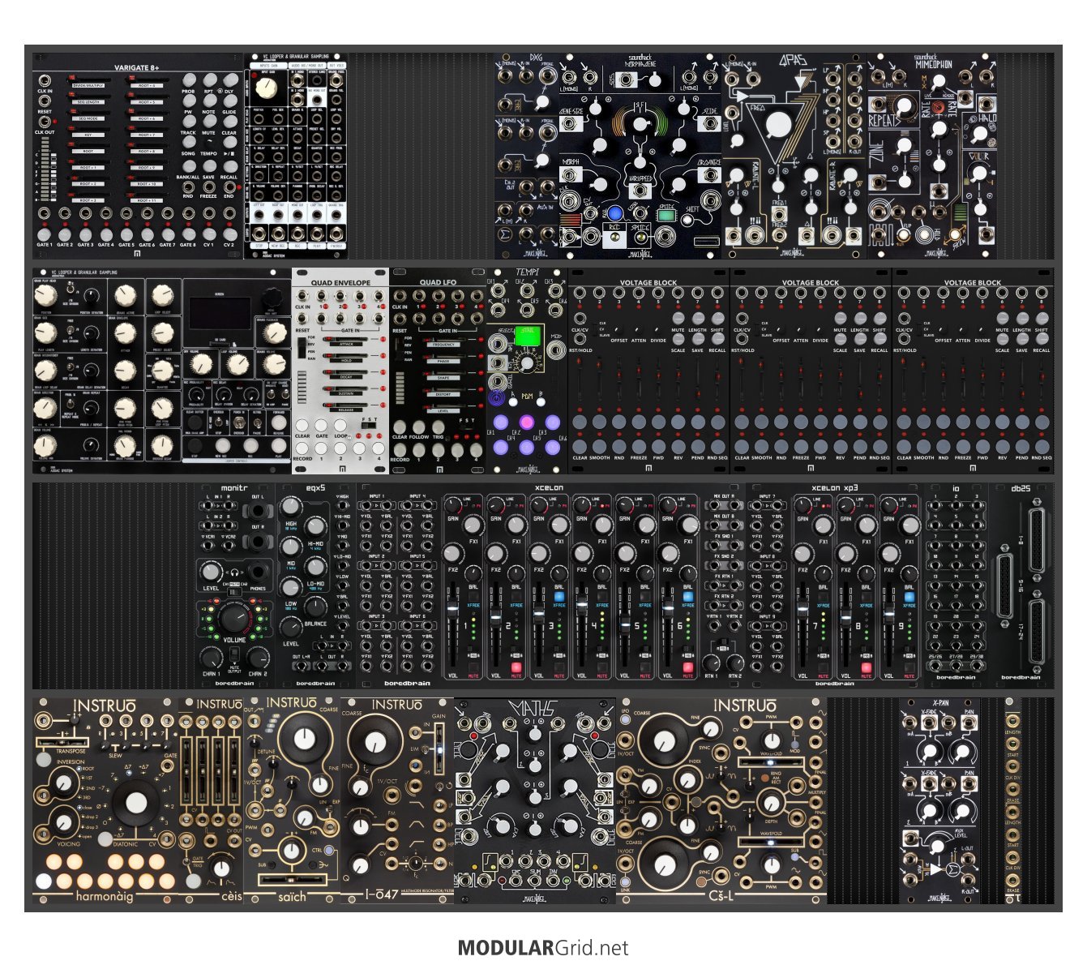Screen dimensions: 1087x965
Task: Unmute channel 8 on xcelon xp3
Action: (x=866, y=668)
